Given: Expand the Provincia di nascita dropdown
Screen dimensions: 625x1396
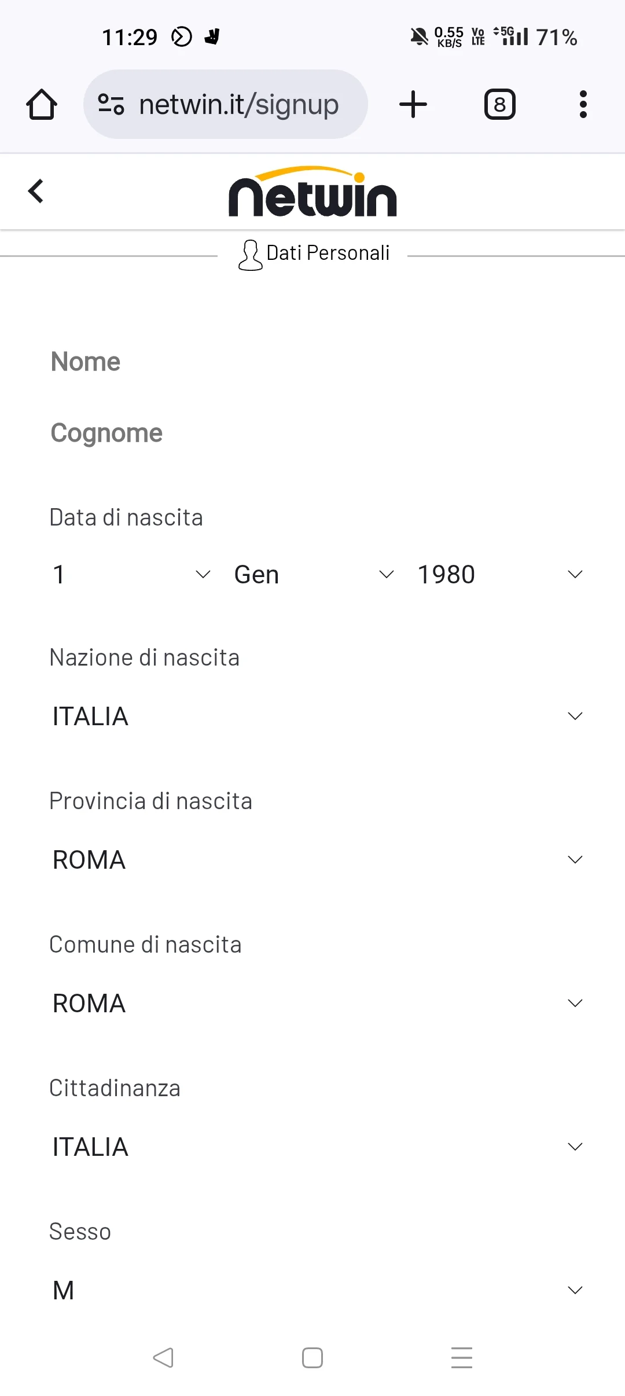Looking at the screenshot, I should [317, 860].
